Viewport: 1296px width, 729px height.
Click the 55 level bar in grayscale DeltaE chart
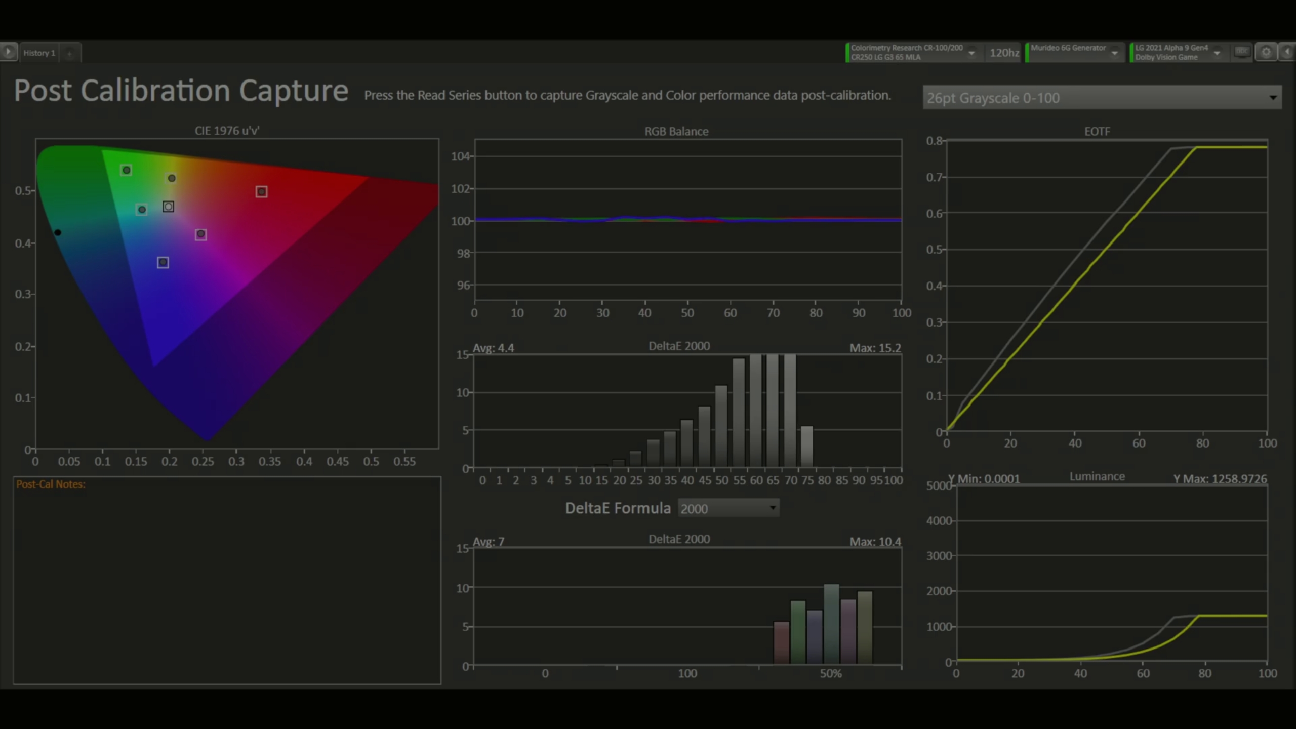[739, 413]
